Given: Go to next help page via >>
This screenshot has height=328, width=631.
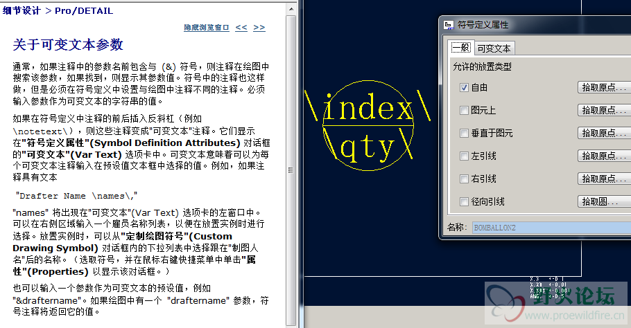Looking at the screenshot, I should point(259,27).
